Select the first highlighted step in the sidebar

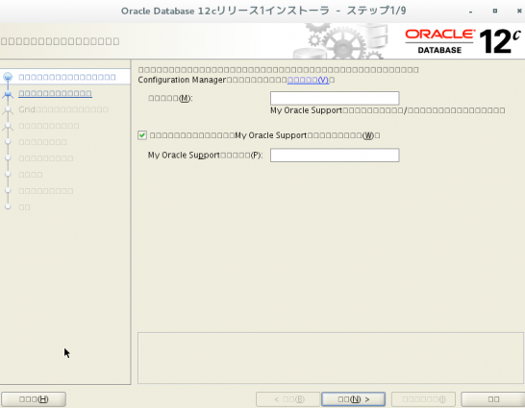point(67,77)
